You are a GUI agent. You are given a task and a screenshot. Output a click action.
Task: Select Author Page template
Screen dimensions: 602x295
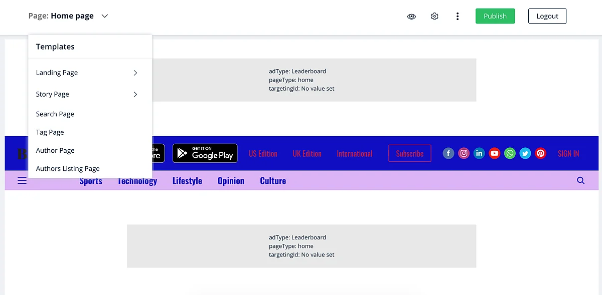[55, 150]
